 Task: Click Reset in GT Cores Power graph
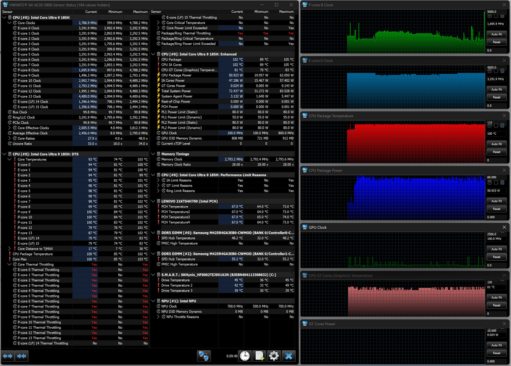coord(496,353)
